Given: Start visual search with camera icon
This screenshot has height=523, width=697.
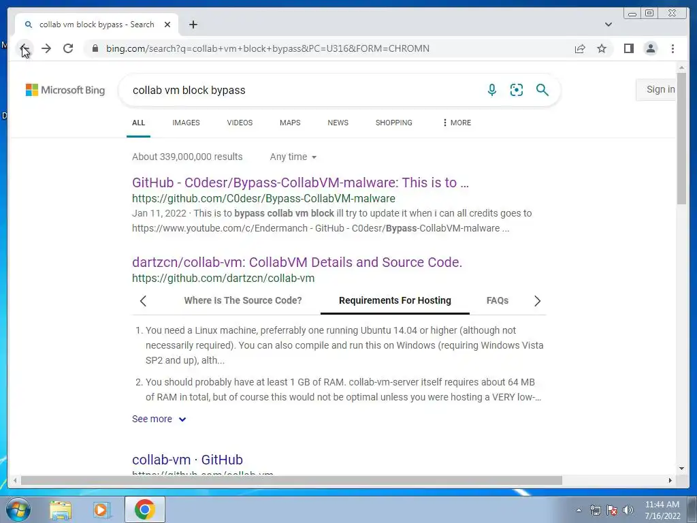Looking at the screenshot, I should tap(516, 90).
